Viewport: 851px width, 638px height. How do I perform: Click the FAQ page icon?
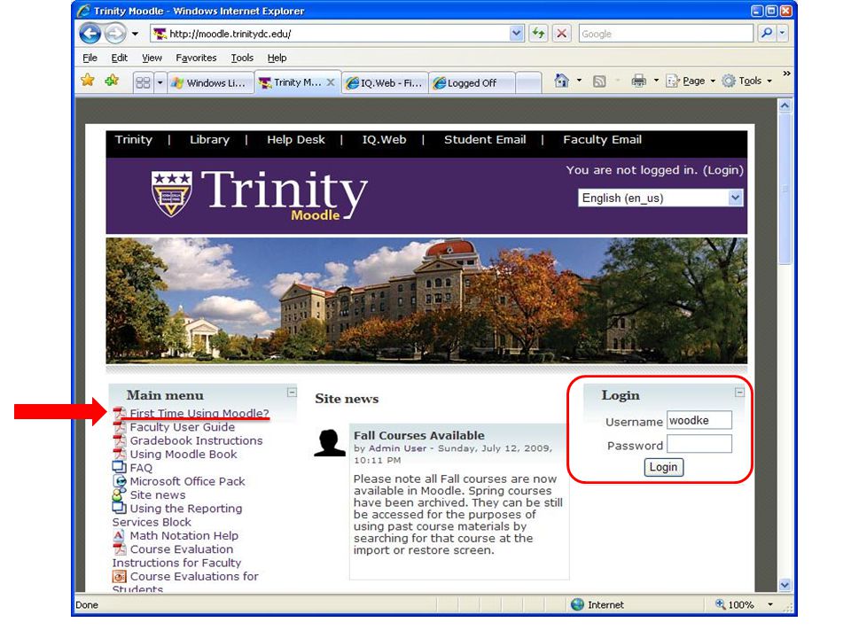coord(119,467)
